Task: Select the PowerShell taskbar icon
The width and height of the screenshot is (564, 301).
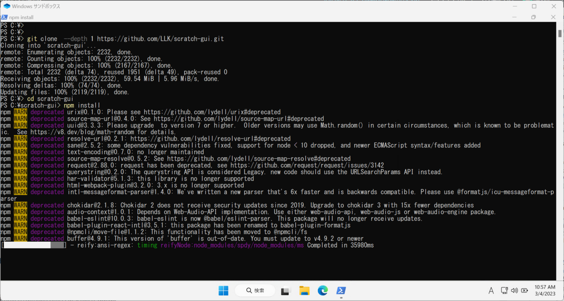Action: 341,291
